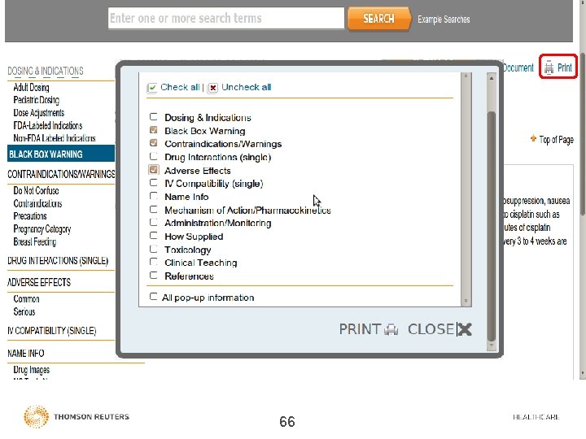
Task: Select the highlighted Black Box Warning section
Action: tap(61, 154)
